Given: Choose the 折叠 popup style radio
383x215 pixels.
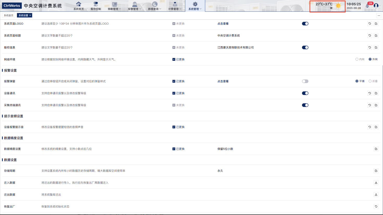Looking at the screenshot, I should pos(370,81).
